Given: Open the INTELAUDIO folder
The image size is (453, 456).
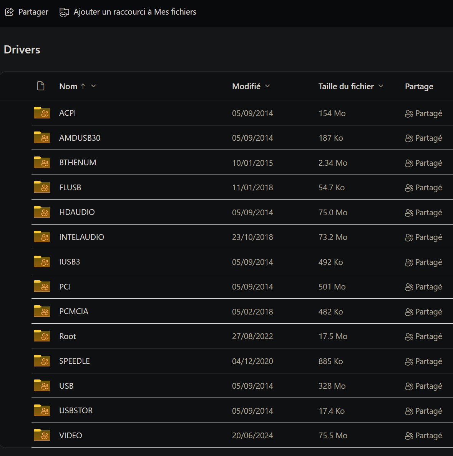Looking at the screenshot, I should tap(82, 237).
